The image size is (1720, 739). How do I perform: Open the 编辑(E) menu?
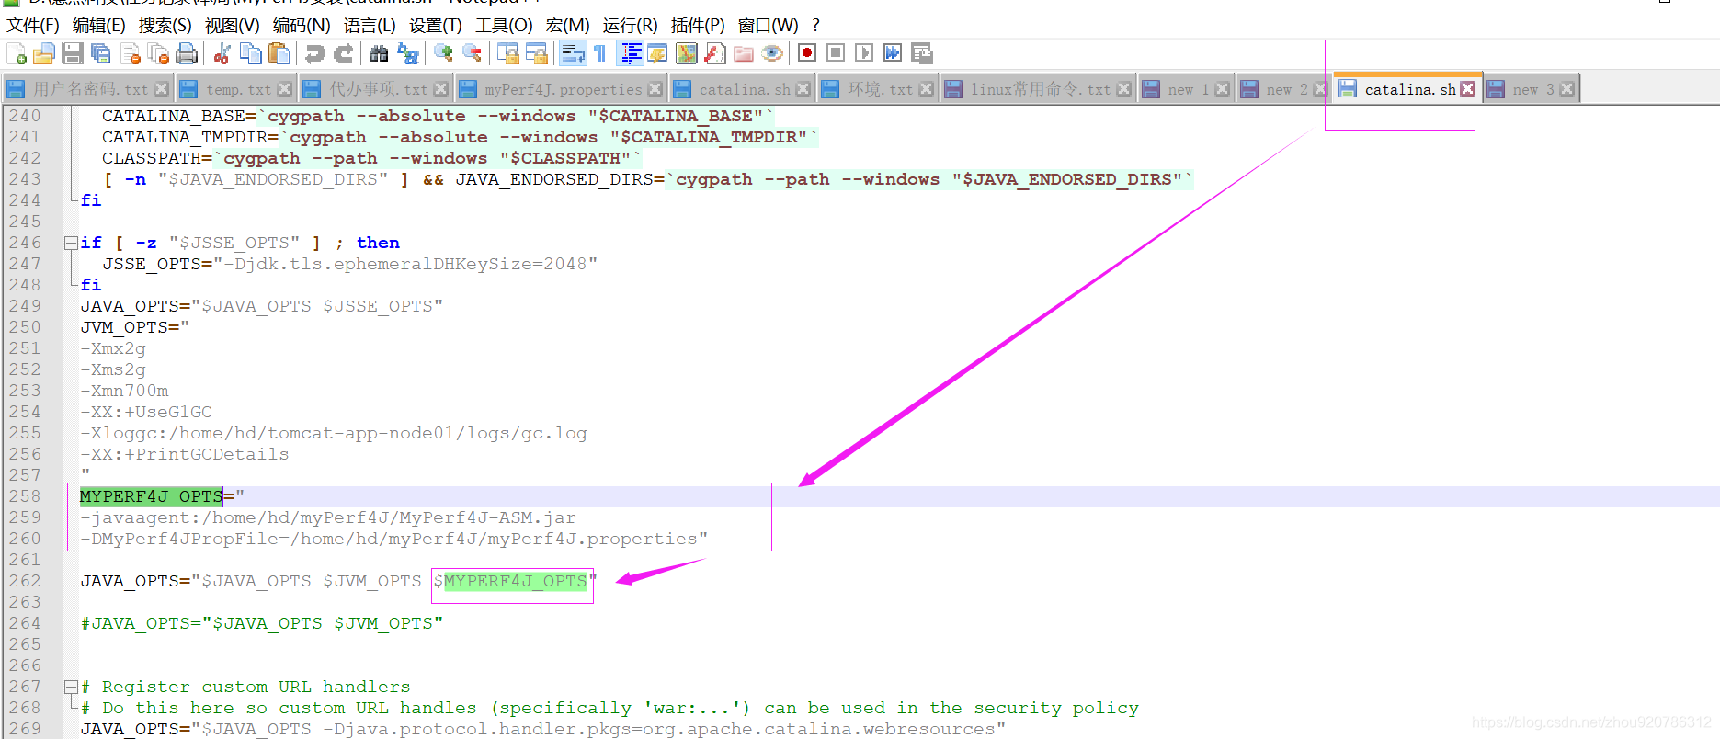[x=99, y=25]
